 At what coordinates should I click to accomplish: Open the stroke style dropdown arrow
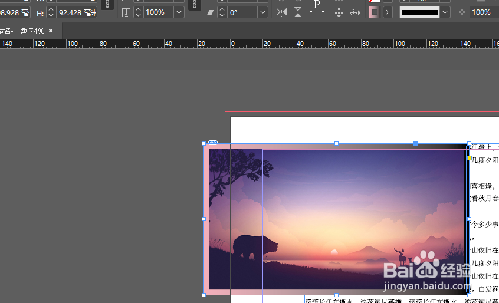tap(445, 12)
